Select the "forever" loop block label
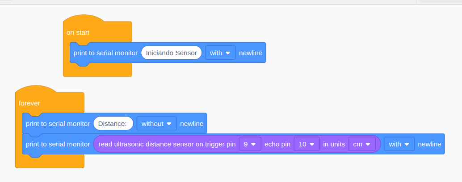This screenshot has height=182, width=462. 29,103
